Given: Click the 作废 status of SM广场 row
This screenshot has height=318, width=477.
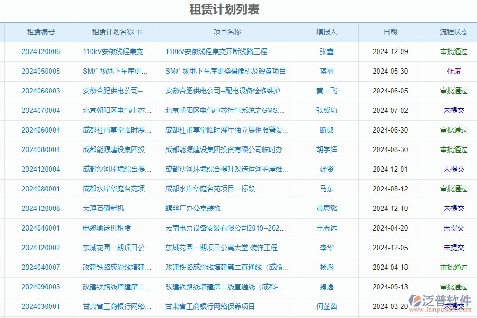Looking at the screenshot, I should [454, 71].
